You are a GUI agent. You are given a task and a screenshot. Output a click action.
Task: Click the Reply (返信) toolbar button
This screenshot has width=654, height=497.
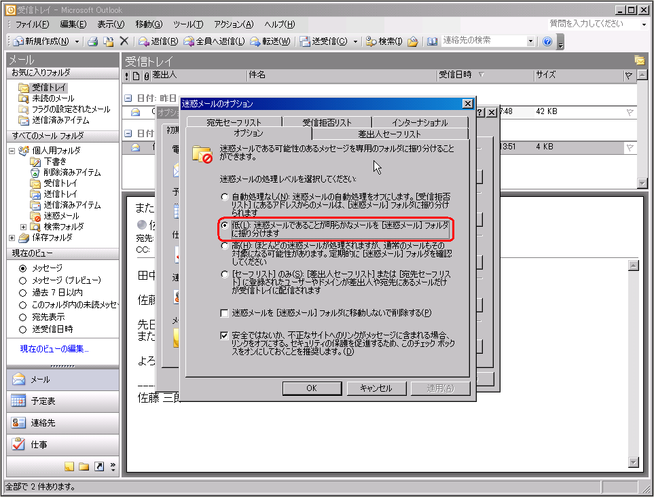(158, 41)
